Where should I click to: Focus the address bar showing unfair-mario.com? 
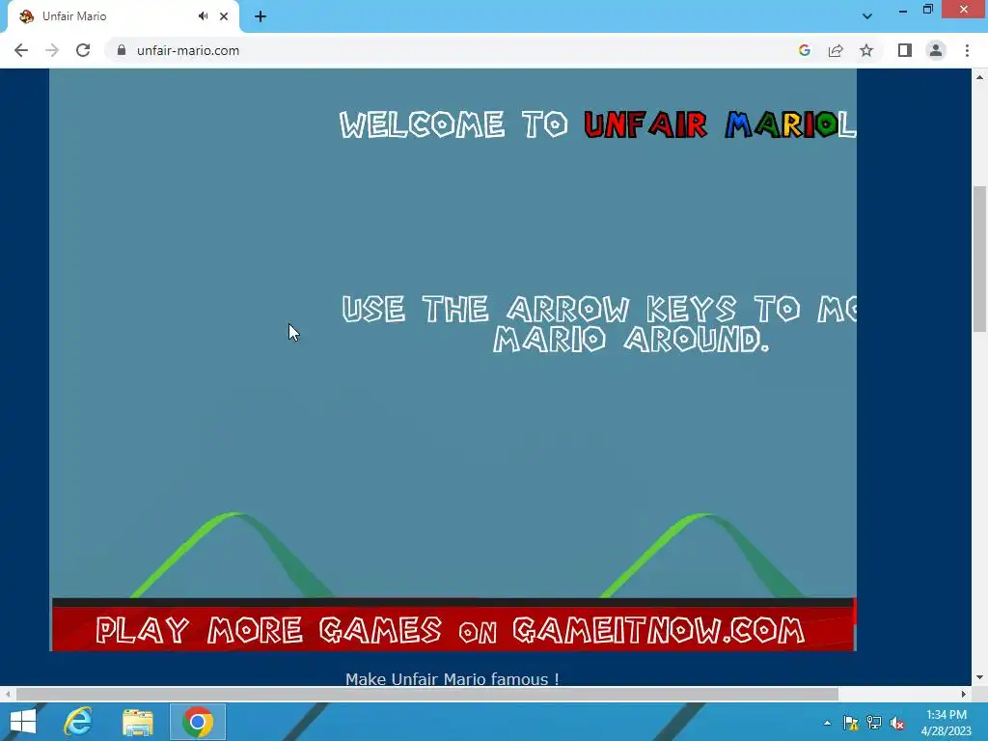[441, 50]
